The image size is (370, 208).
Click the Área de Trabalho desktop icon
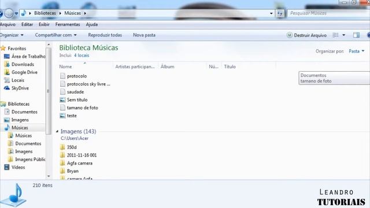[7, 57]
